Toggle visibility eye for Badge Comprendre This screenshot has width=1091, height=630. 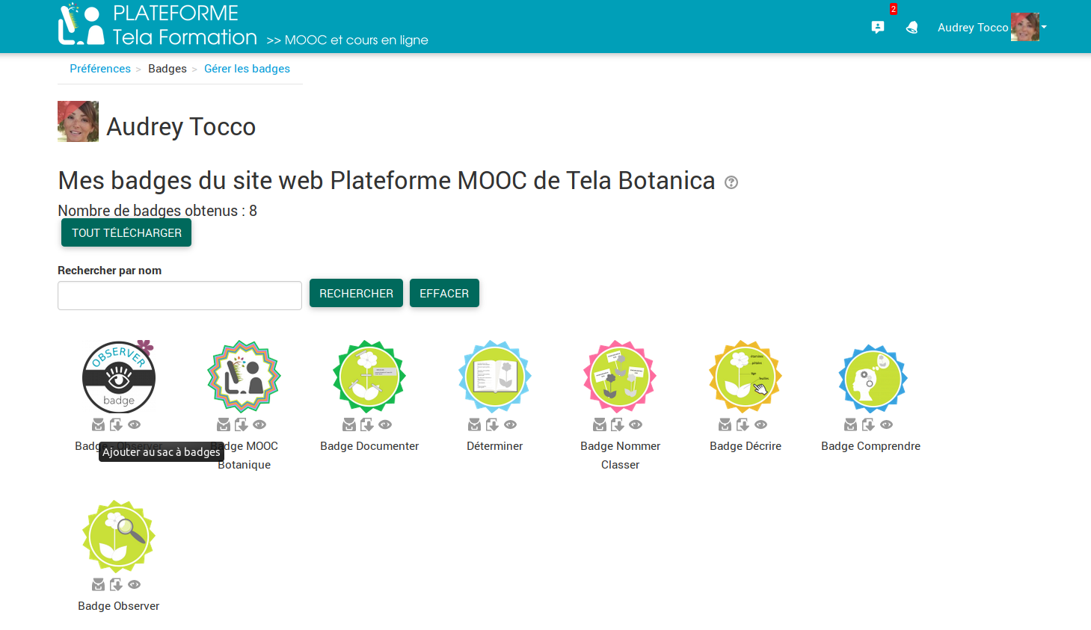coord(887,424)
